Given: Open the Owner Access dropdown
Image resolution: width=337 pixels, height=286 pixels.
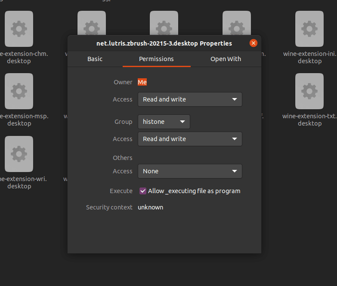Looking at the screenshot, I should coord(190,99).
